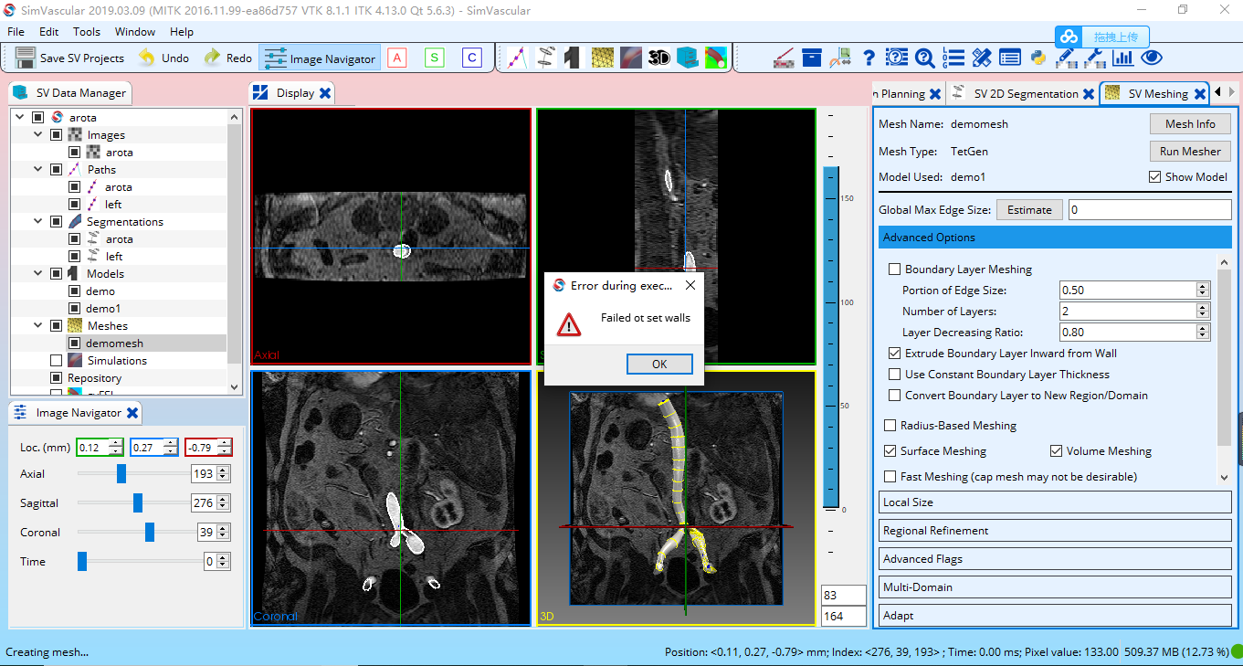The height and width of the screenshot is (666, 1243).
Task: Open the SV Meshing toolbar icon
Action: 602,58
